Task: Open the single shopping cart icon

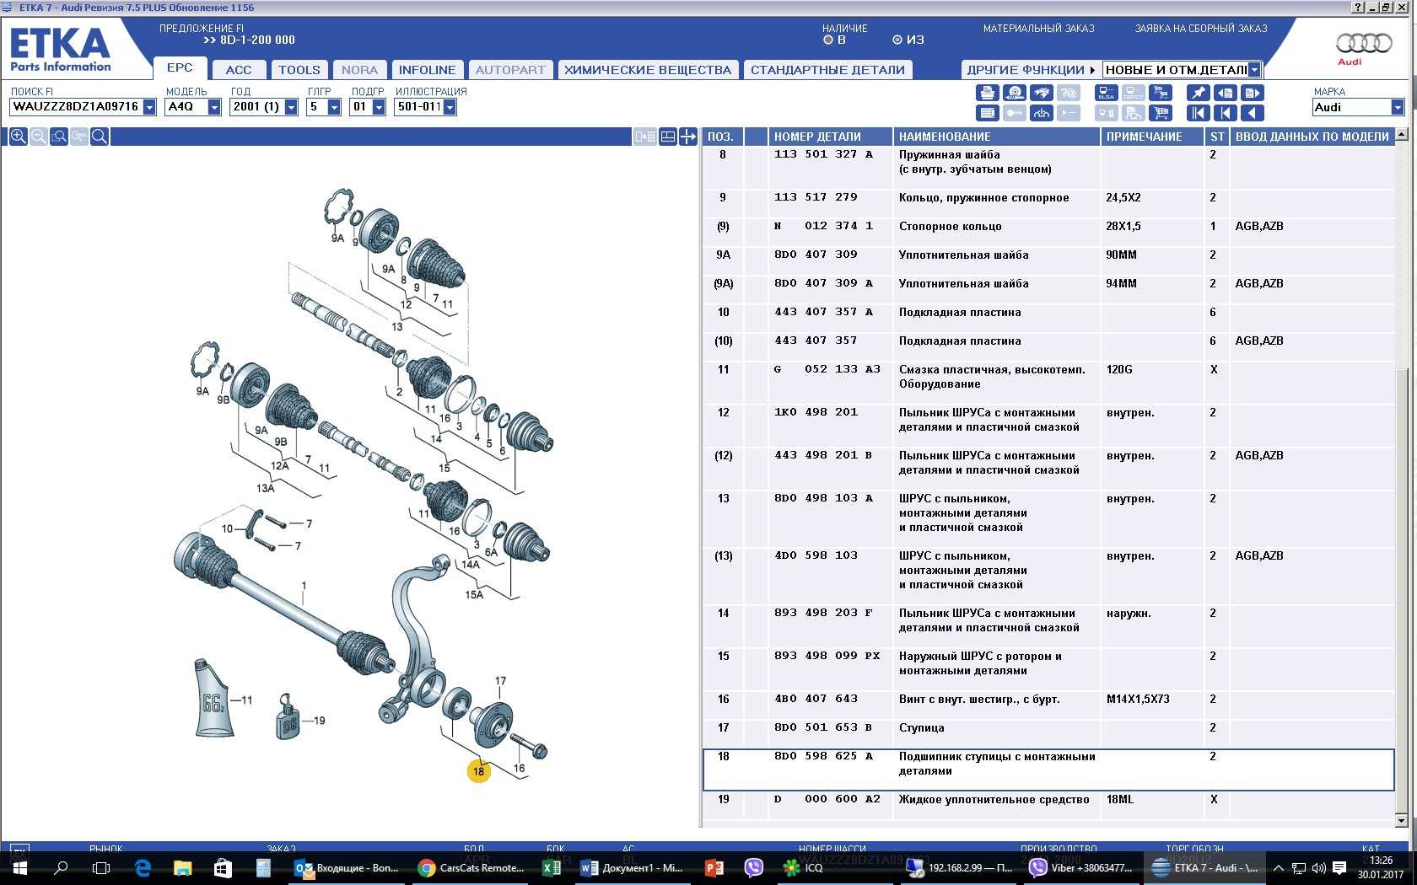Action: tap(1161, 113)
